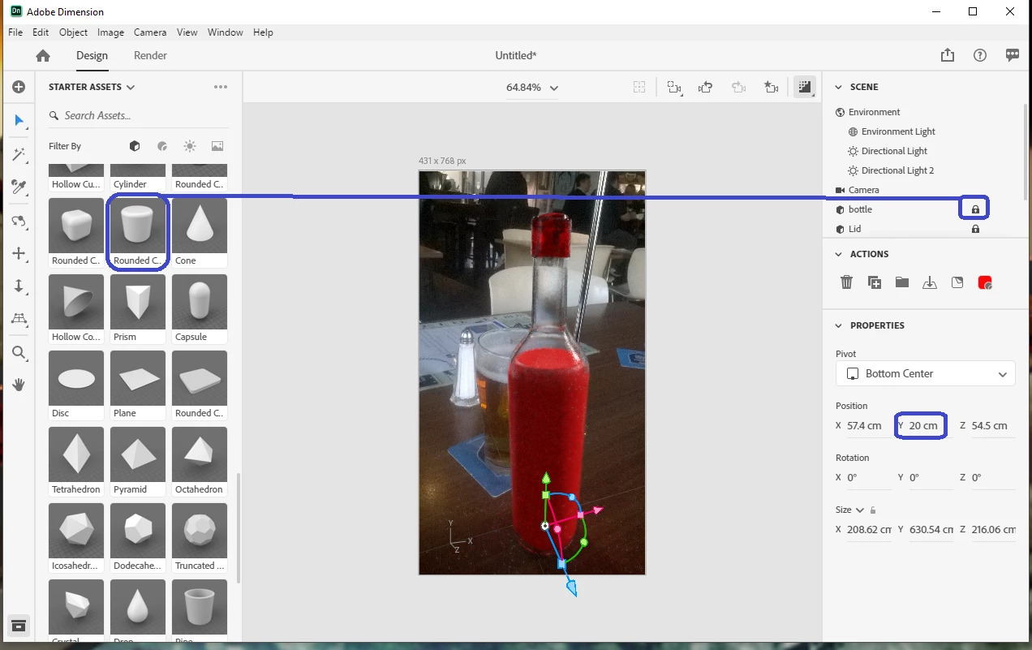The height and width of the screenshot is (650, 1032).
Task: Select the Camera scene item
Action: click(863, 190)
